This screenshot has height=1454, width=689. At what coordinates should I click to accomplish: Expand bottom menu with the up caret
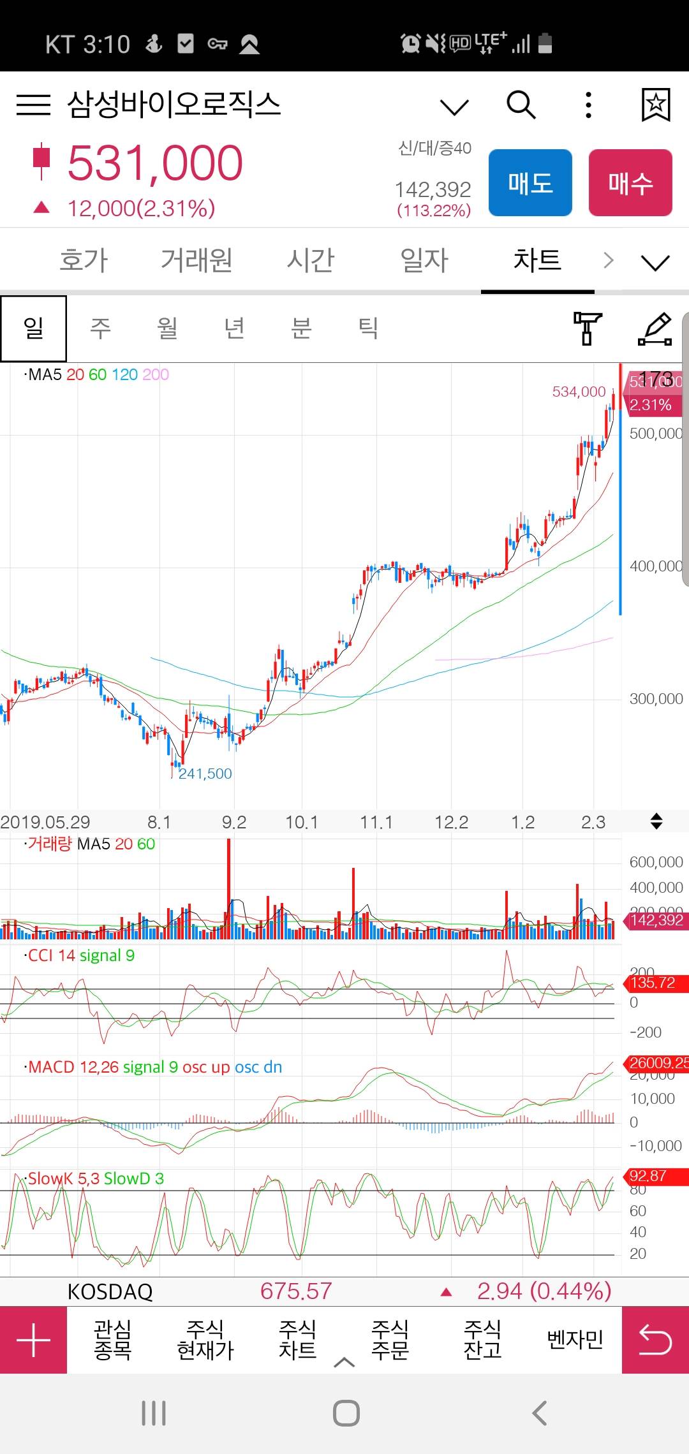[x=344, y=1362]
